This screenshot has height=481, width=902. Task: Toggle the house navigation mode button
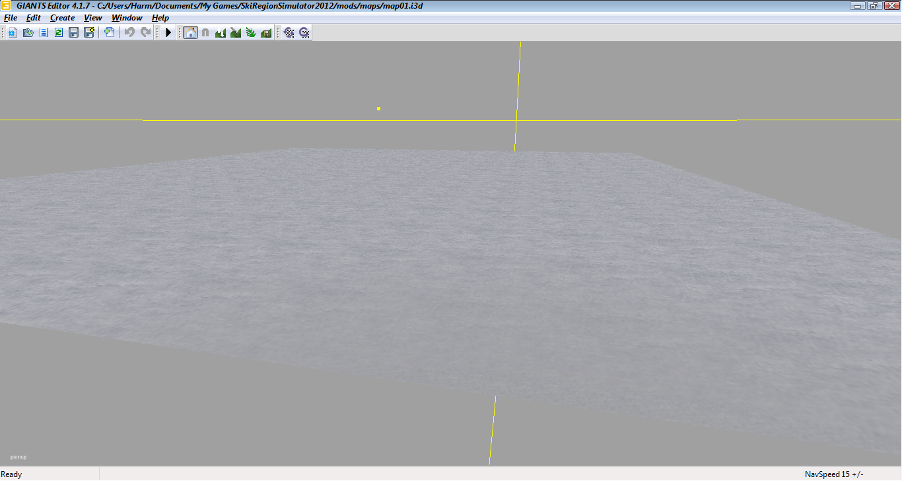(x=190, y=32)
